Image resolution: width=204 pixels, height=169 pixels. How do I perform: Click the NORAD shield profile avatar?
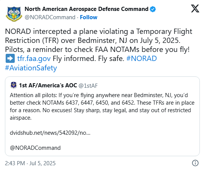pos(14,14)
